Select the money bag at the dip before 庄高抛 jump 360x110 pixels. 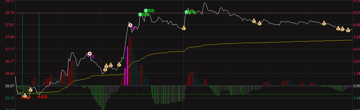tap(184, 28)
